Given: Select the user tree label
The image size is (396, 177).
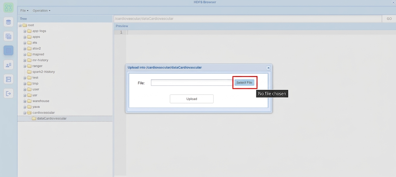Looking at the screenshot, I should point(36,89).
